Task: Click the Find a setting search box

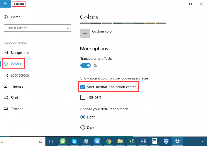Action: [x=37, y=28]
